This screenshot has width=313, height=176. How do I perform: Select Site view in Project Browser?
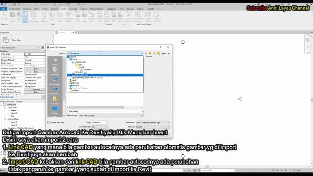click(13, 116)
